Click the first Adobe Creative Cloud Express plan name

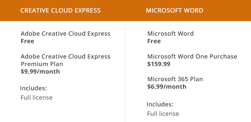tap(65, 34)
